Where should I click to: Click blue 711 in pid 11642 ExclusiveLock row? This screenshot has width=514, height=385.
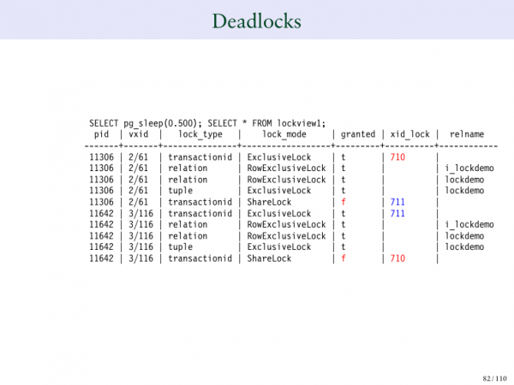pyautogui.click(x=397, y=213)
